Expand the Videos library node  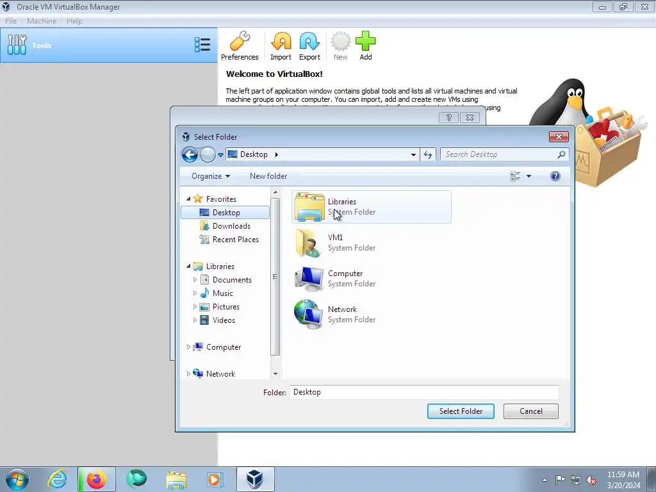195,320
